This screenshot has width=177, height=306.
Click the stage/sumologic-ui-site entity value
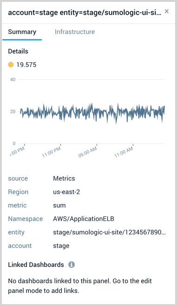coord(109,232)
